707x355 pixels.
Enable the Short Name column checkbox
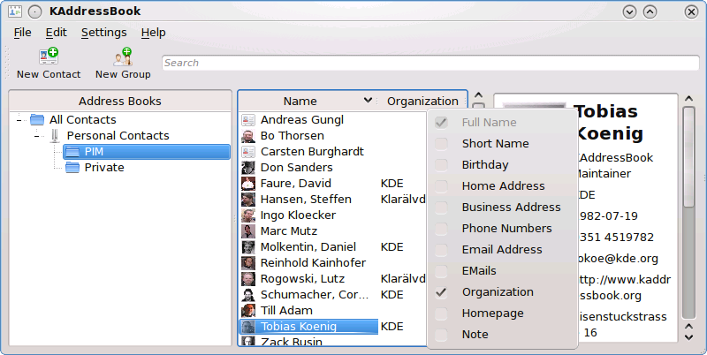click(x=441, y=144)
